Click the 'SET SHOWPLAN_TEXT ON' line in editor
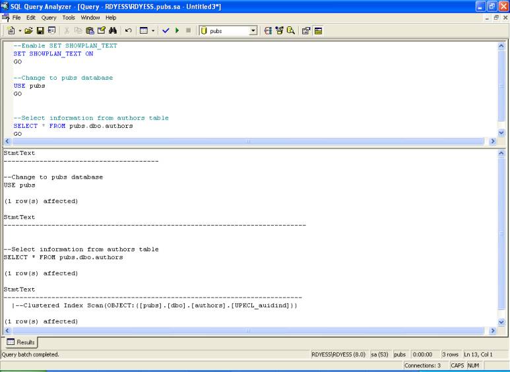This screenshot has width=510, height=372. click(x=53, y=53)
